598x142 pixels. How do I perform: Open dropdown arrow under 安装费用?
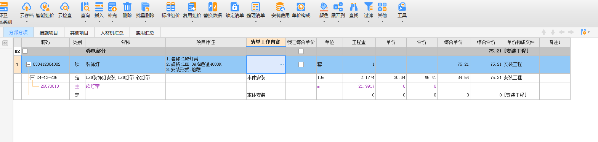(x=281, y=21)
